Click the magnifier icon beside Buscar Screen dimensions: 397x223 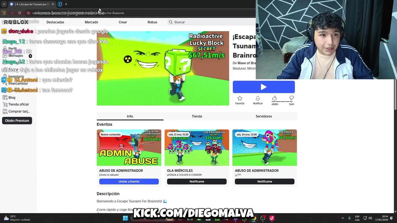pyautogui.click(x=171, y=22)
